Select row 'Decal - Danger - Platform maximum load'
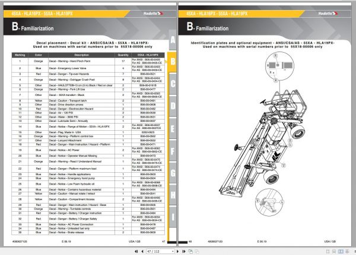This screenshot has height=255, width=356. point(88,169)
